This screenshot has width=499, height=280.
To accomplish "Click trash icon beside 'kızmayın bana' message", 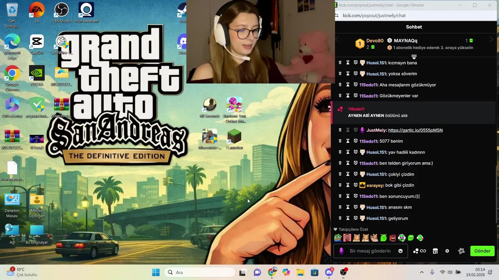I will coord(340,63).
